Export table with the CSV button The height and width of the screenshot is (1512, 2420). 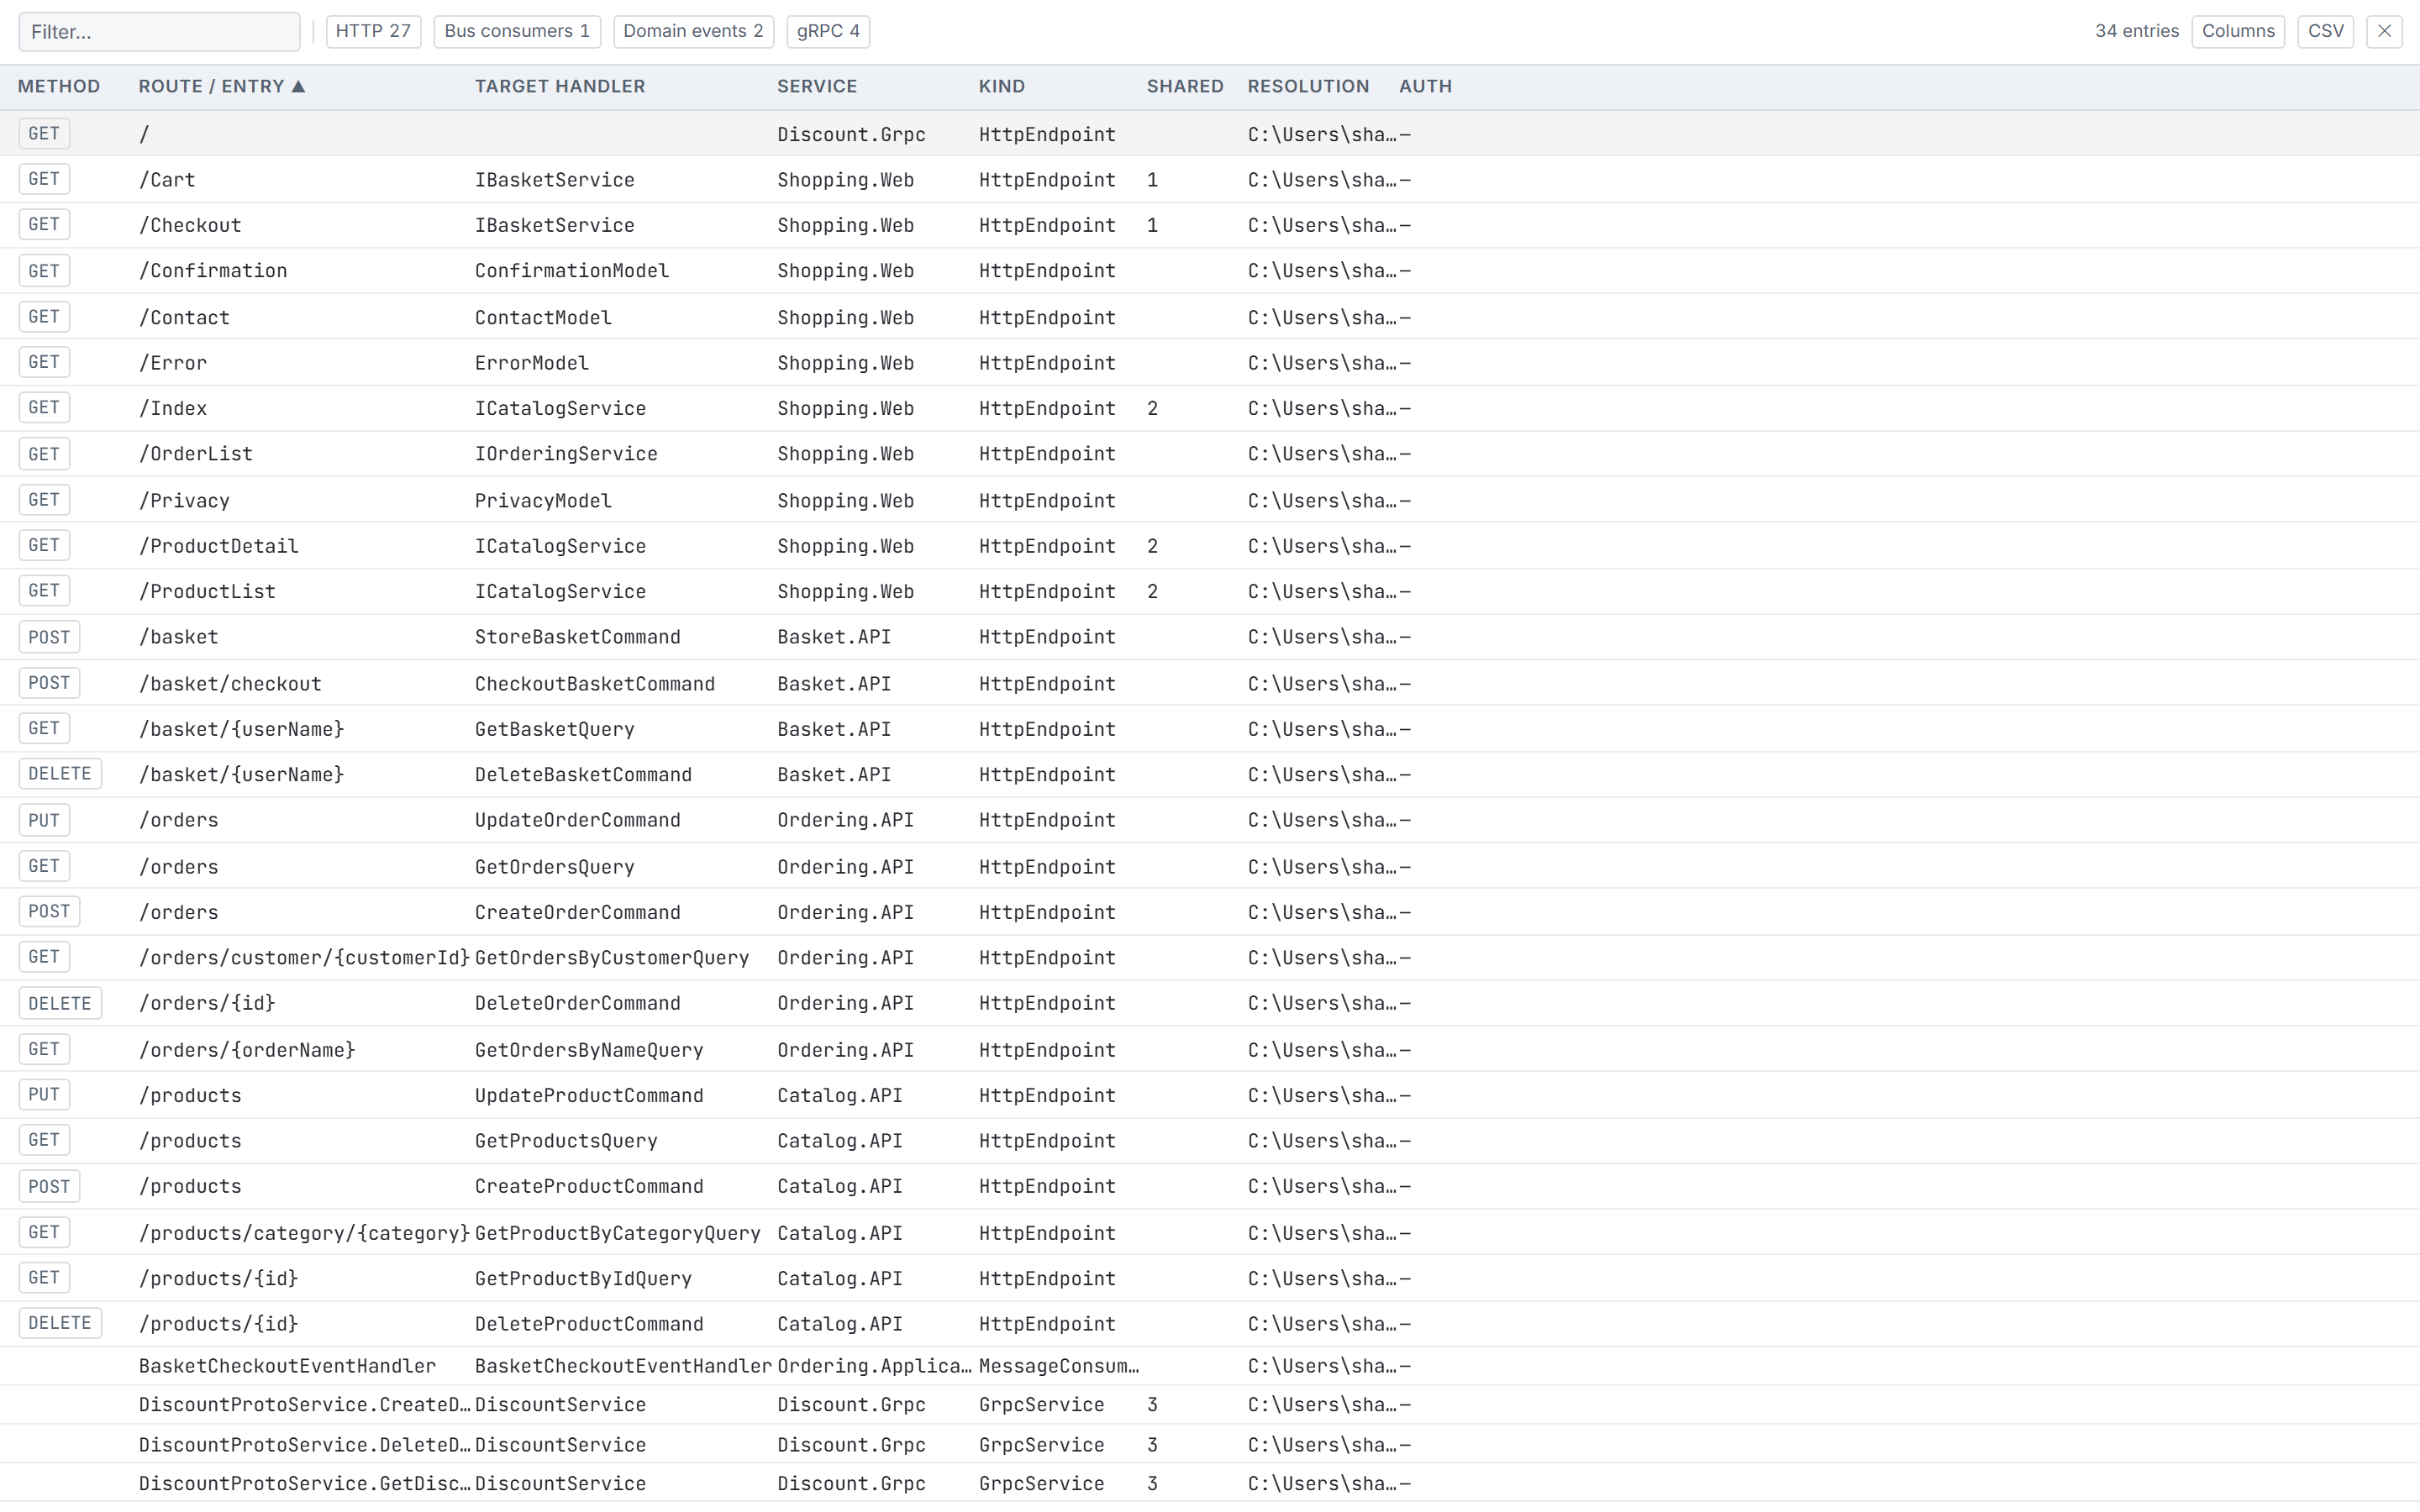pos(2325,31)
